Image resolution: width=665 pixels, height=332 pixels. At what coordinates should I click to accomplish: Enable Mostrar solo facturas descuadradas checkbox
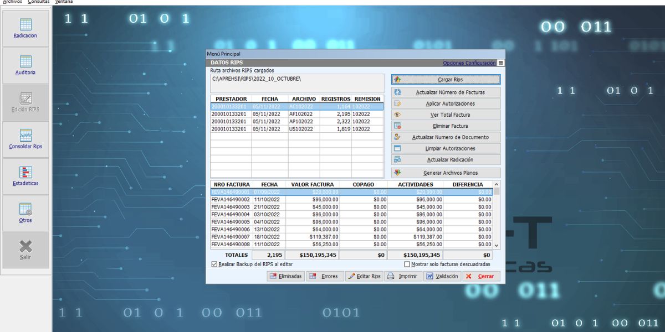click(x=407, y=264)
